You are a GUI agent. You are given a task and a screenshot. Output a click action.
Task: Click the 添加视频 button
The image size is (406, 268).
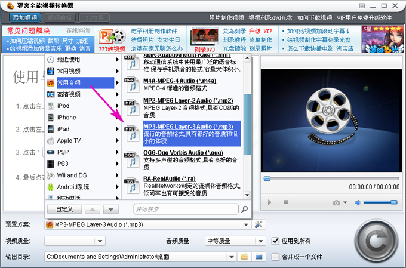(x=25, y=17)
